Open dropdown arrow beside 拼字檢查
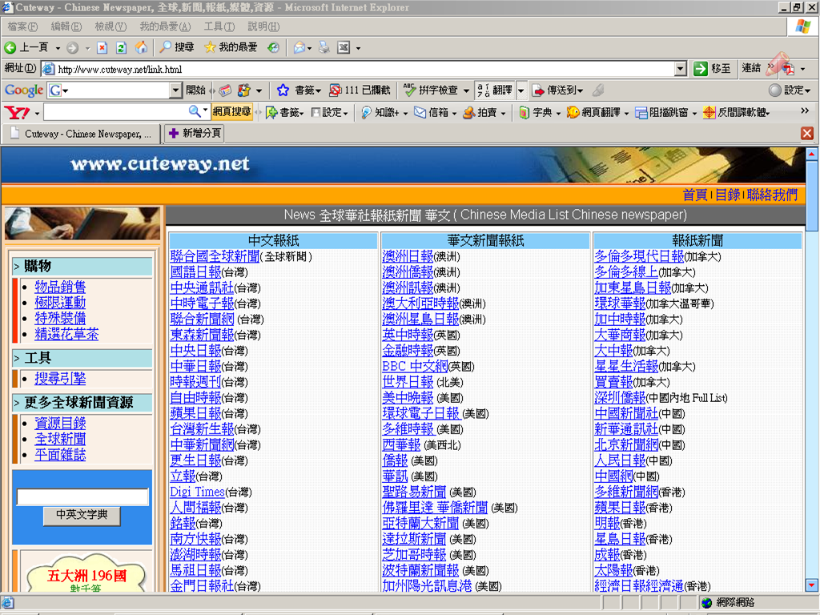The width and height of the screenshot is (820, 615). pyautogui.click(x=466, y=90)
